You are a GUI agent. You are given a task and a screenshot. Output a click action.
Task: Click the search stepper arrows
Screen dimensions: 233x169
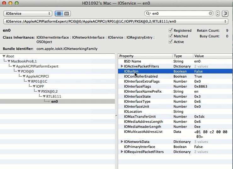[x=218, y=14]
